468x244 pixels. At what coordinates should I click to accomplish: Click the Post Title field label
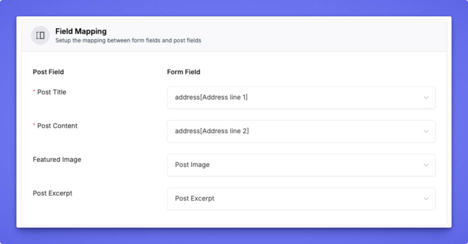(x=52, y=92)
